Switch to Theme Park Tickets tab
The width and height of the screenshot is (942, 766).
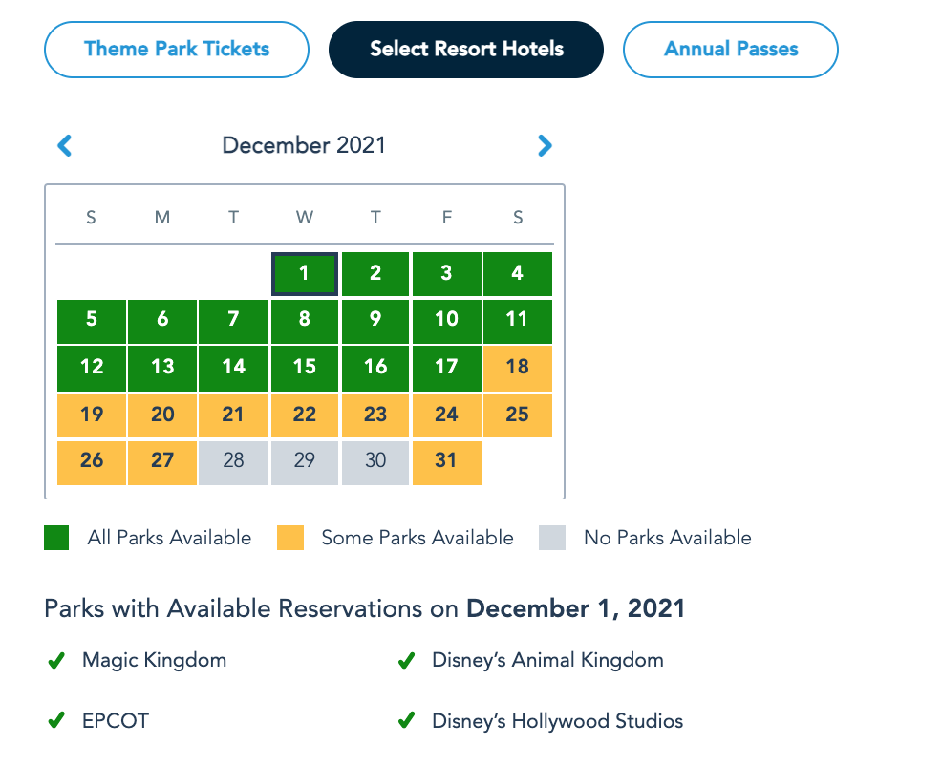pyautogui.click(x=177, y=50)
